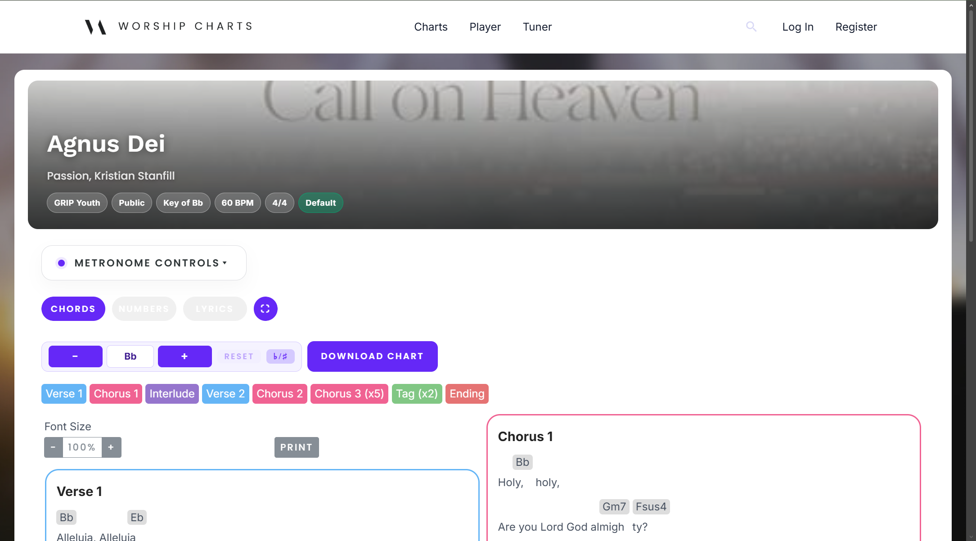Jump to Verse 1 section

(64, 394)
